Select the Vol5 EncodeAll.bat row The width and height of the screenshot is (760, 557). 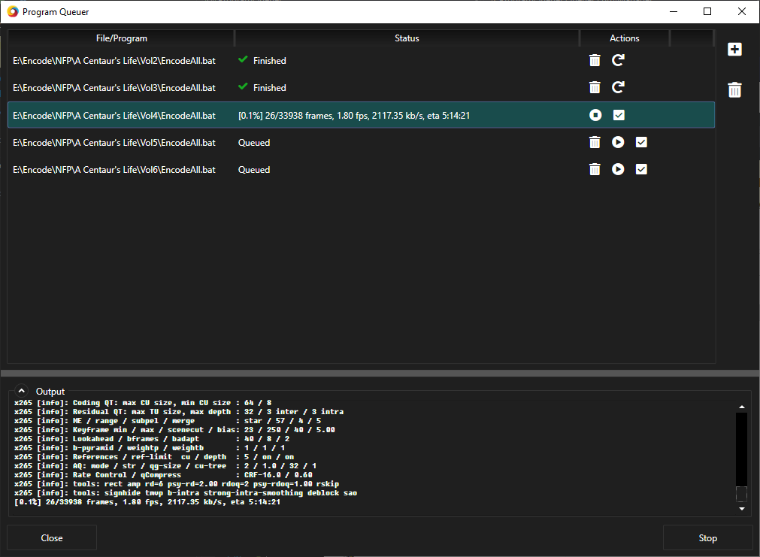pos(361,143)
